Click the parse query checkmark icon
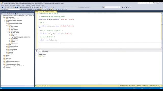 coord(35,9)
